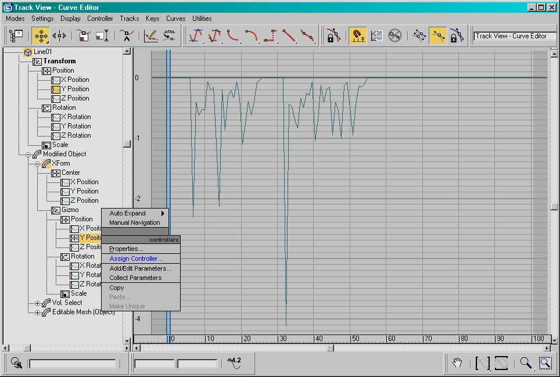
Task: Click the tree panel scroll-down arrow
Action: [x=127, y=340]
